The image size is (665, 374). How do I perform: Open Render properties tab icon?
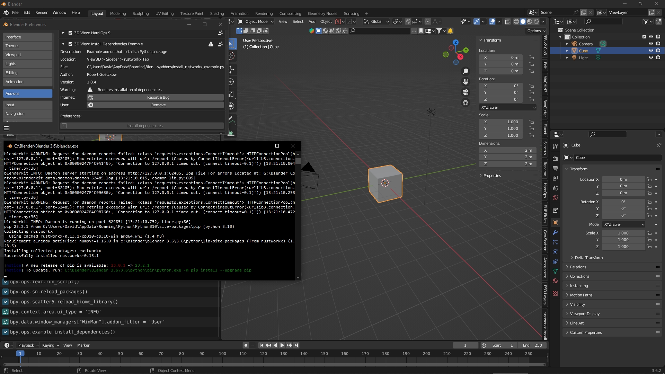555,159
